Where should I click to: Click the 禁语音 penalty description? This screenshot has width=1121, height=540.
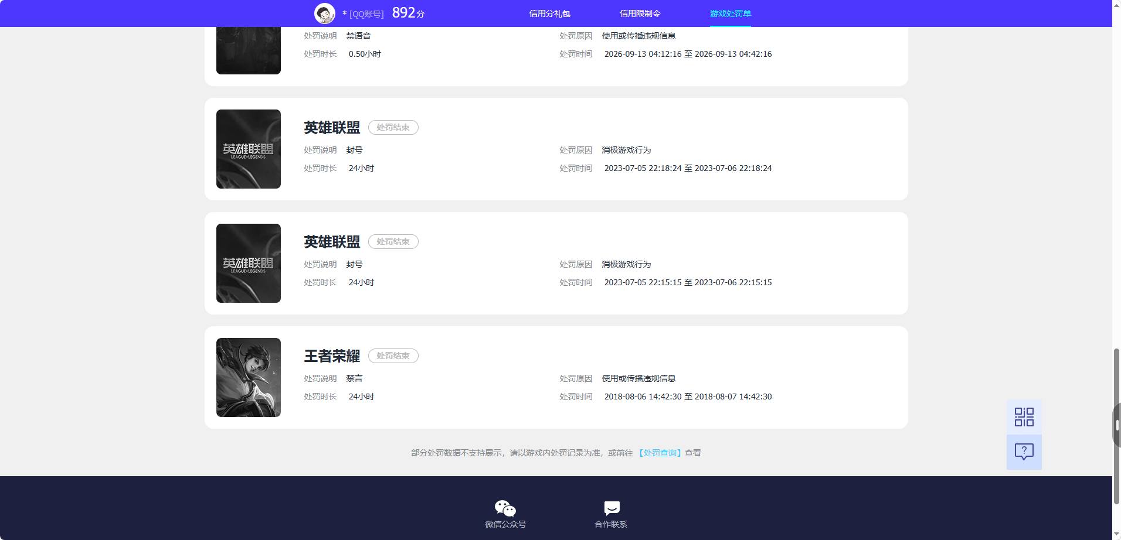[x=358, y=36]
